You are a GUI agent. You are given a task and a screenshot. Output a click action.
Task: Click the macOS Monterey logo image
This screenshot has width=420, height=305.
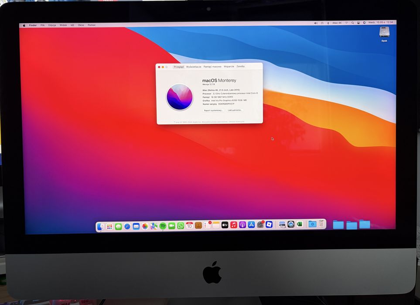(179, 97)
